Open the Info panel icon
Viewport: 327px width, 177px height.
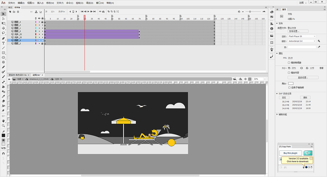tap(272, 29)
